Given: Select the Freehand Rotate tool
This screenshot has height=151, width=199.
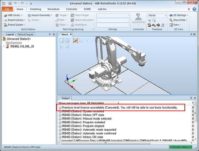Looking at the screenshot, I should coord(154,20).
